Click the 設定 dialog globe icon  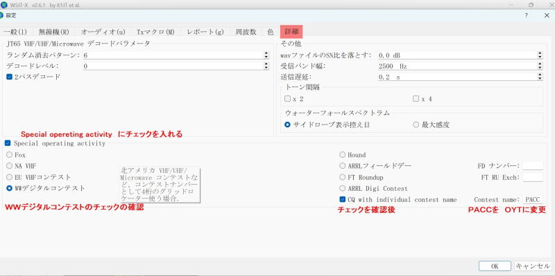(2, 15)
